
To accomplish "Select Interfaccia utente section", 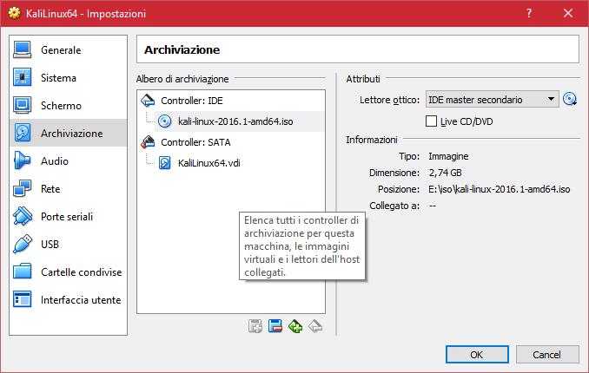I will [81, 300].
